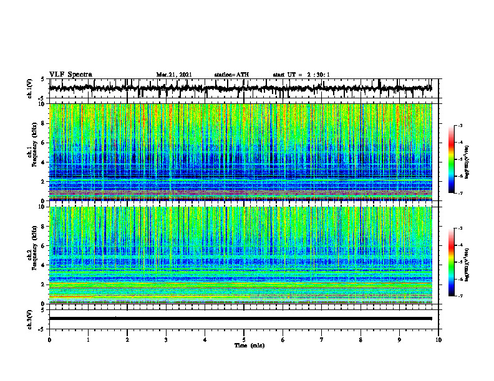Click the "start UT = 2 :30: 1" text
Image resolution: width=494 pixels, height=381 pixels.
point(301,75)
